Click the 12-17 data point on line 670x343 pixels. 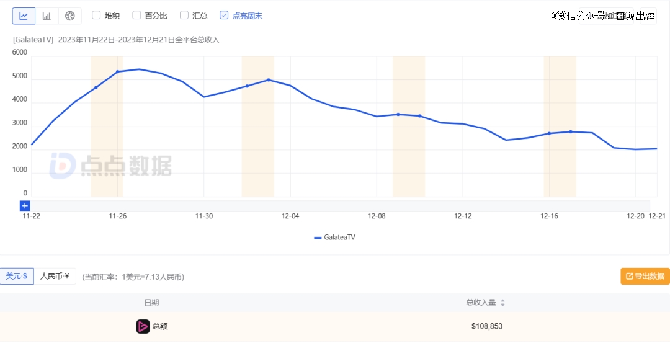click(x=571, y=131)
